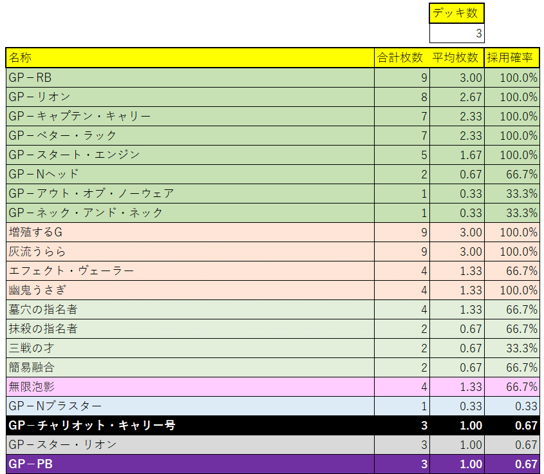This screenshot has height=474, width=544.
Task: Click the GP－RB name cell
Action: 190,77
